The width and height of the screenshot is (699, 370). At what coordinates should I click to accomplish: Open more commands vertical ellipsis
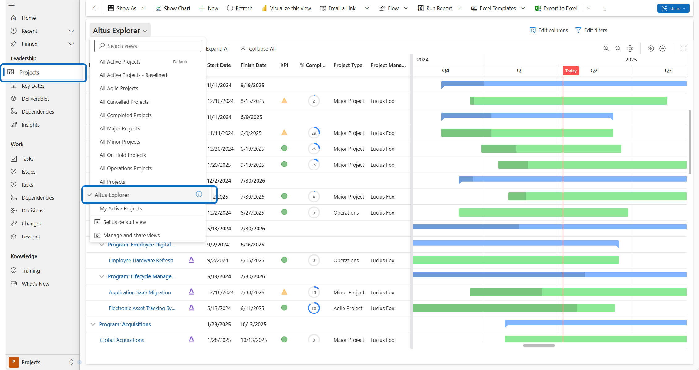tap(605, 8)
